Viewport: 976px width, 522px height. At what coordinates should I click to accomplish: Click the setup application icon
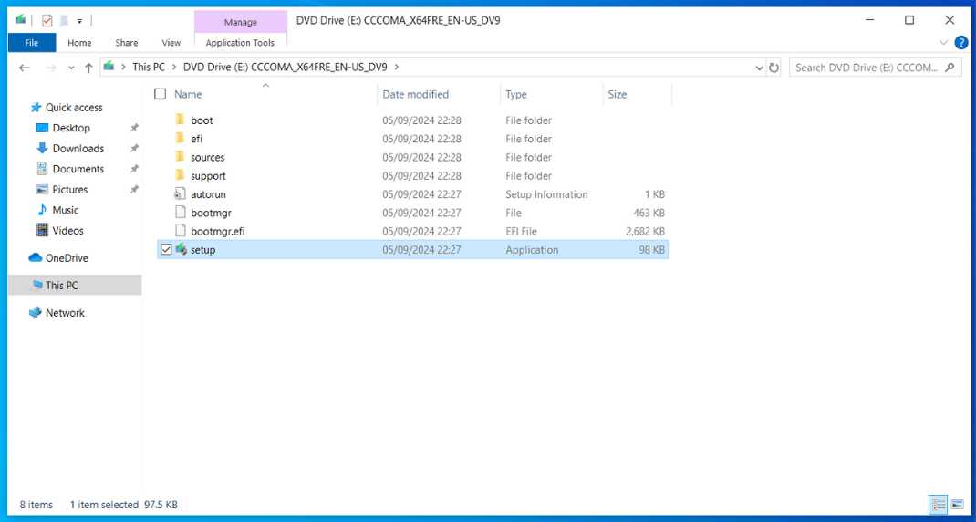pos(181,249)
